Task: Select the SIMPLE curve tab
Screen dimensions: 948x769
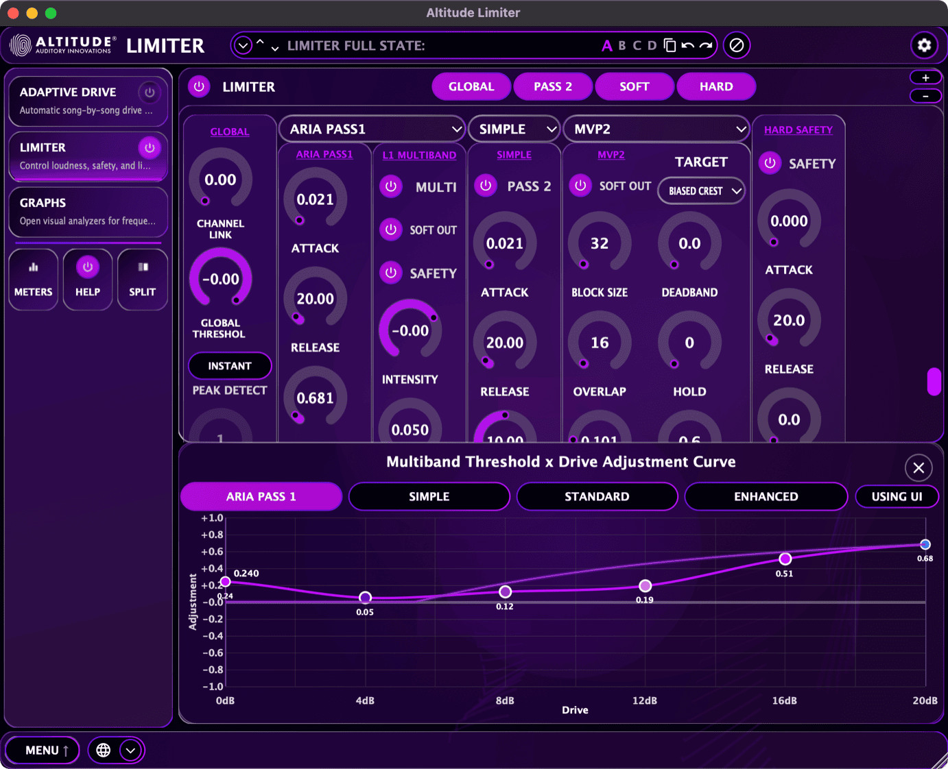Action: pyautogui.click(x=429, y=496)
